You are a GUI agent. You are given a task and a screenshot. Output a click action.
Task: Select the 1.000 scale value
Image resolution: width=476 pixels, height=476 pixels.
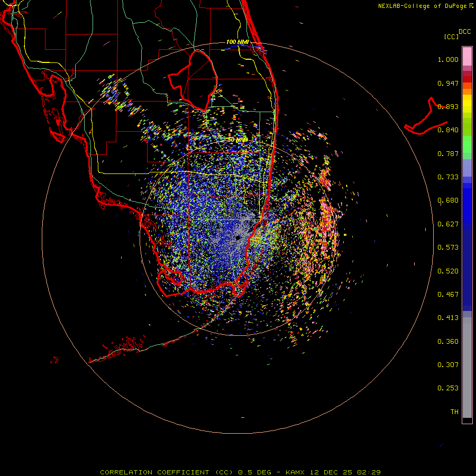pyautogui.click(x=448, y=59)
